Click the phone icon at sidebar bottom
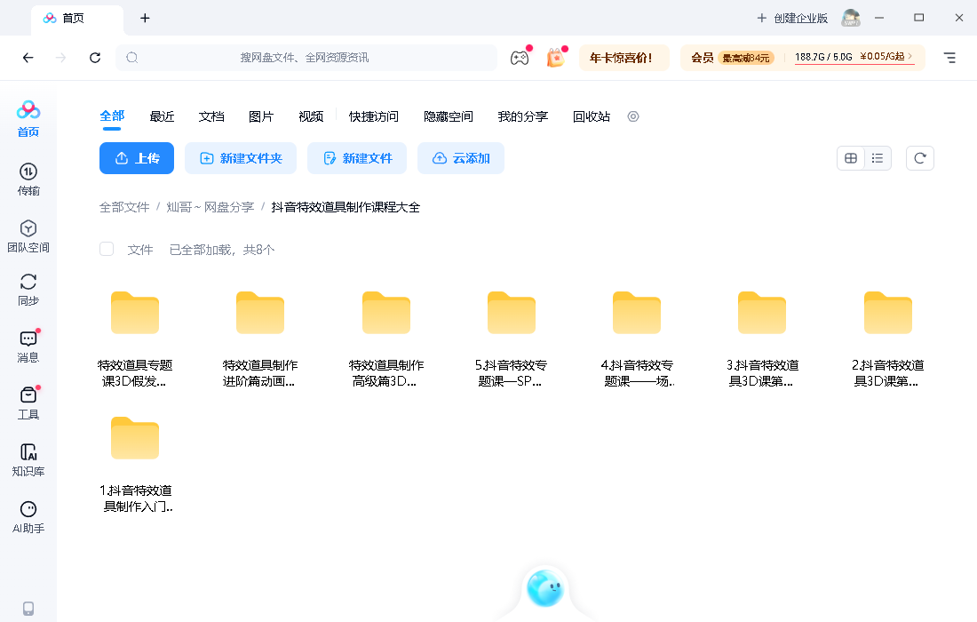Image resolution: width=977 pixels, height=622 pixels. (28, 609)
